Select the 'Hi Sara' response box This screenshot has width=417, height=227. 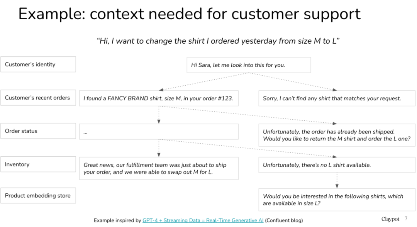click(249, 65)
